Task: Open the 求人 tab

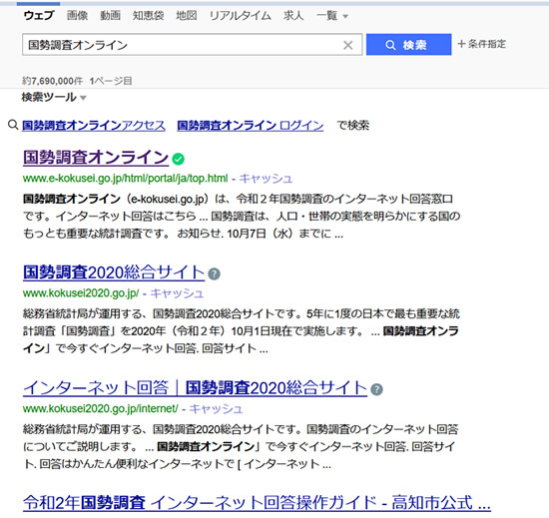Action: [x=293, y=15]
